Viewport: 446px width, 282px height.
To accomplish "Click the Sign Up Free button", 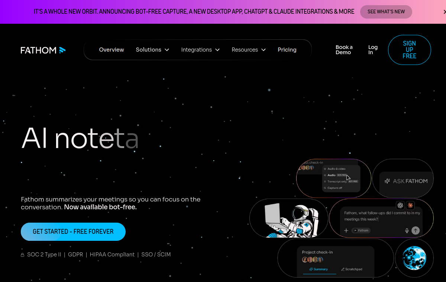I will [410, 50].
